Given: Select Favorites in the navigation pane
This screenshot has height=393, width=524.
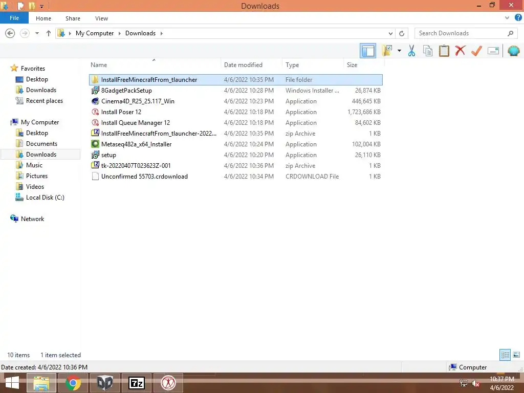Looking at the screenshot, I should coord(33,69).
